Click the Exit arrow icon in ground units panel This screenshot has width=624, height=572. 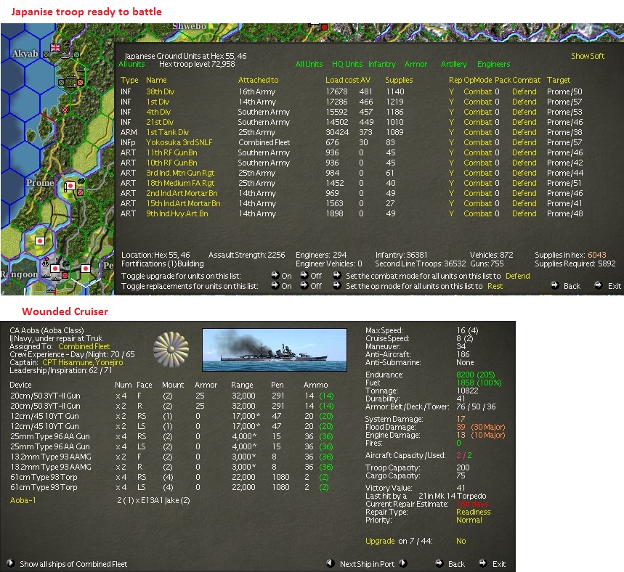coord(598,285)
